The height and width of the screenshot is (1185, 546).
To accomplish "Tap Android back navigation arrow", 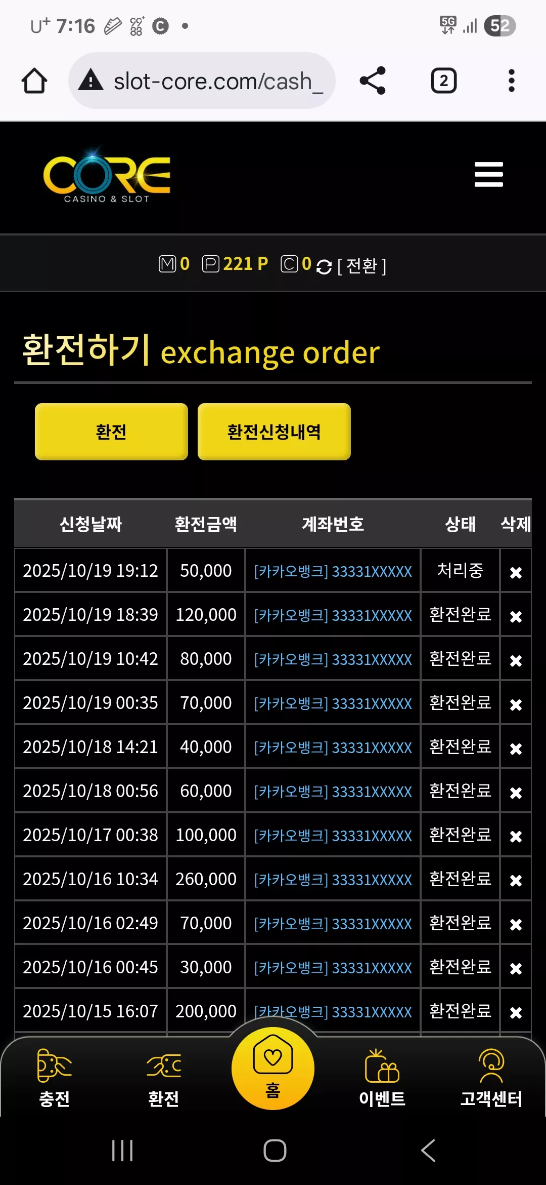I will coord(428,1151).
